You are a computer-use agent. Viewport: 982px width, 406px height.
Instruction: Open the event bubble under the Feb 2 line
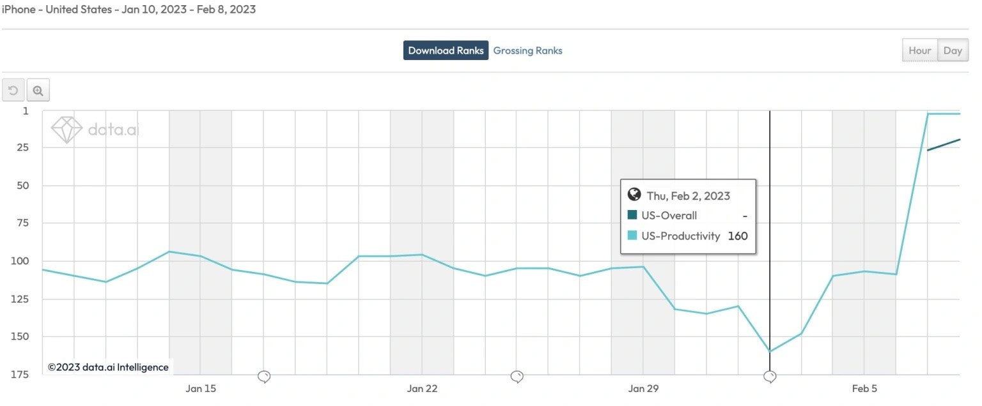click(x=770, y=376)
